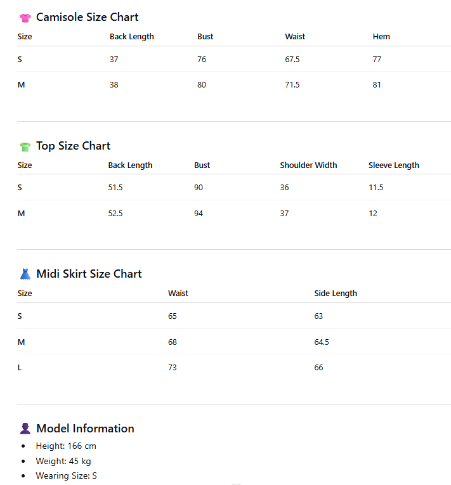Click the Back Length header in Camisole table

131,37
